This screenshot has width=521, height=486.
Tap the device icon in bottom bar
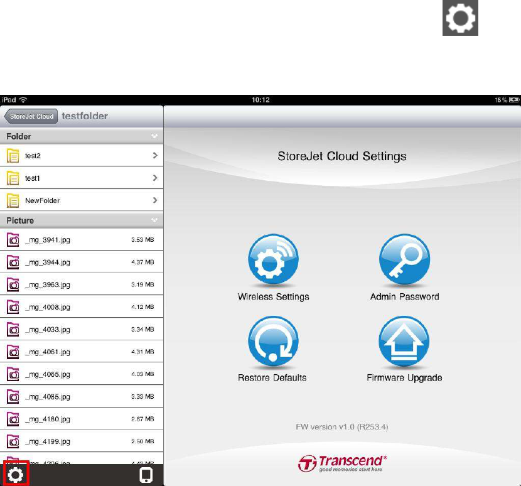coord(146,475)
